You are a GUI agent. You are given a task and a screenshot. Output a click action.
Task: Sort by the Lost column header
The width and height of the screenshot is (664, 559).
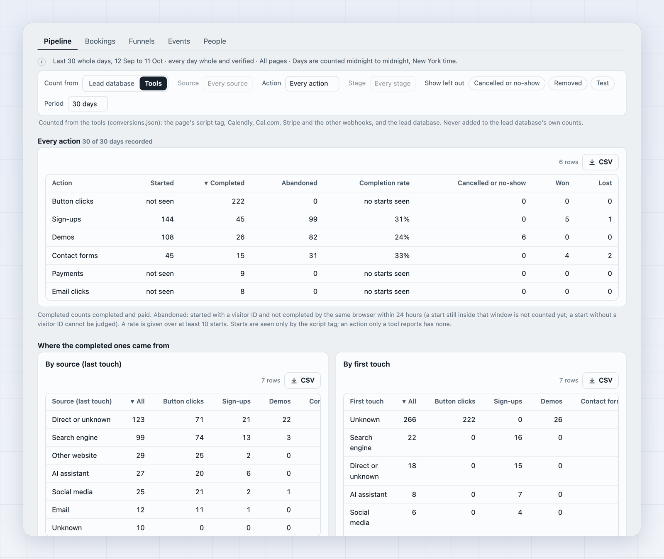pos(605,183)
